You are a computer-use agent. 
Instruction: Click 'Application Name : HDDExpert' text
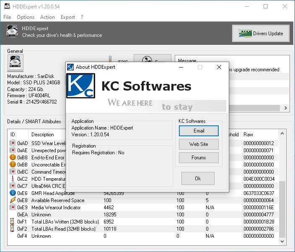pos(102,128)
